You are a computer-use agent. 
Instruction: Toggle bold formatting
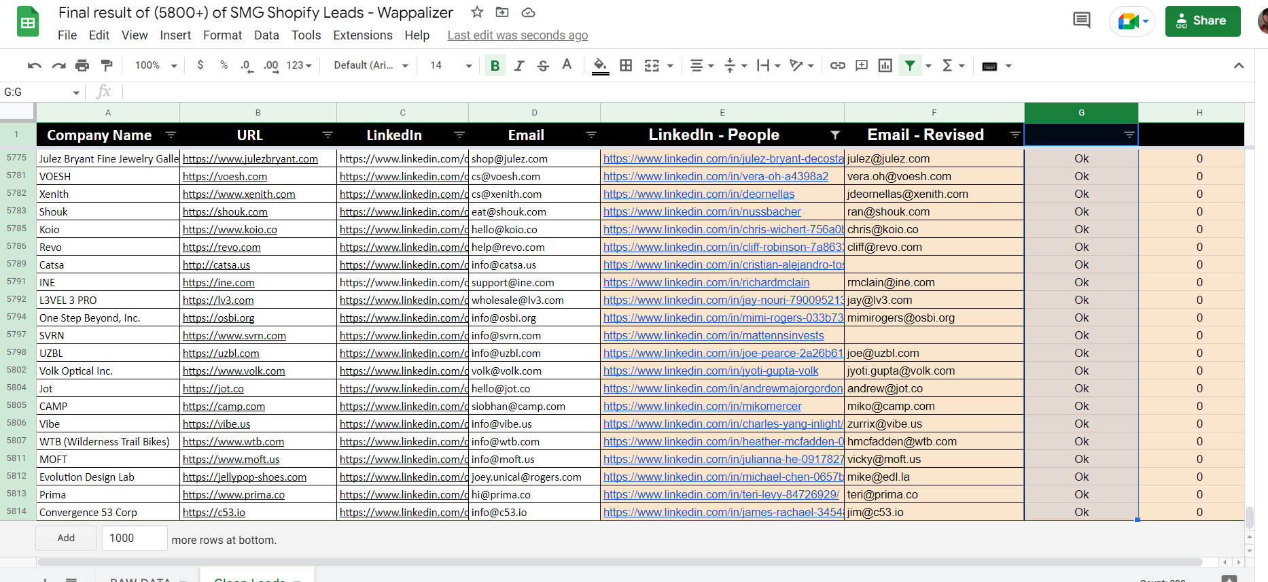coord(495,66)
